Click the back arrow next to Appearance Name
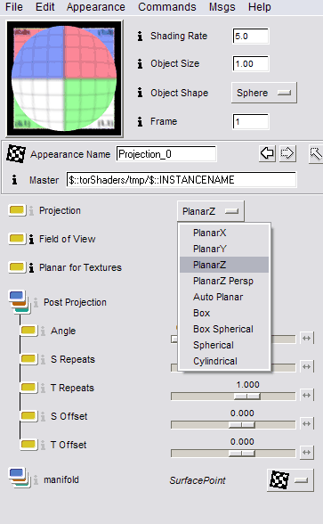This screenshot has height=524, width=323. [x=267, y=153]
